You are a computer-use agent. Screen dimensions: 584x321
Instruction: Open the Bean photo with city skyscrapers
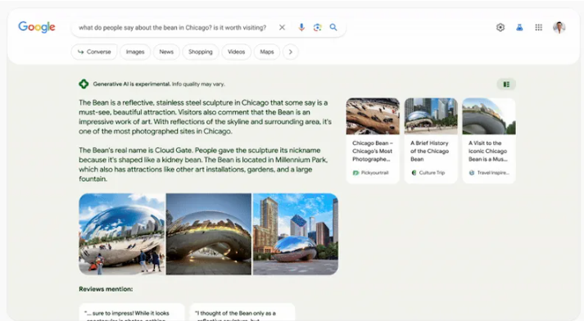(296, 234)
